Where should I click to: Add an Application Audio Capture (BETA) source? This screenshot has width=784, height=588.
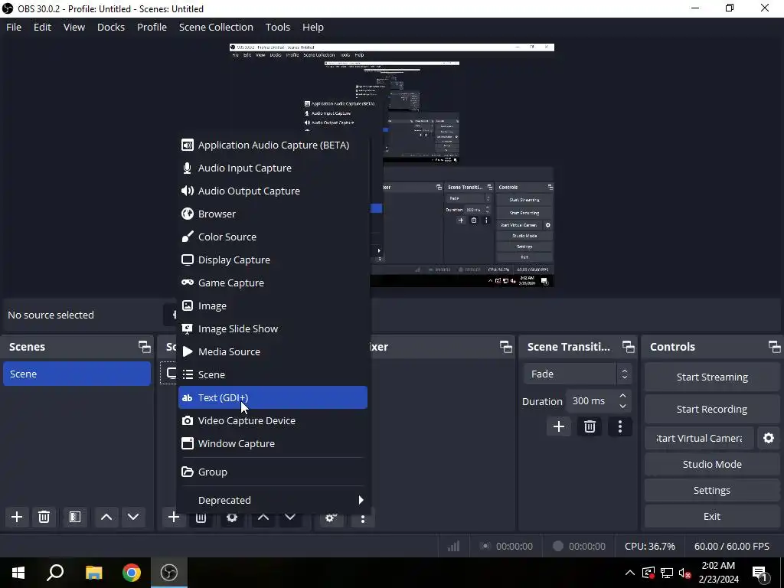pyautogui.click(x=273, y=145)
